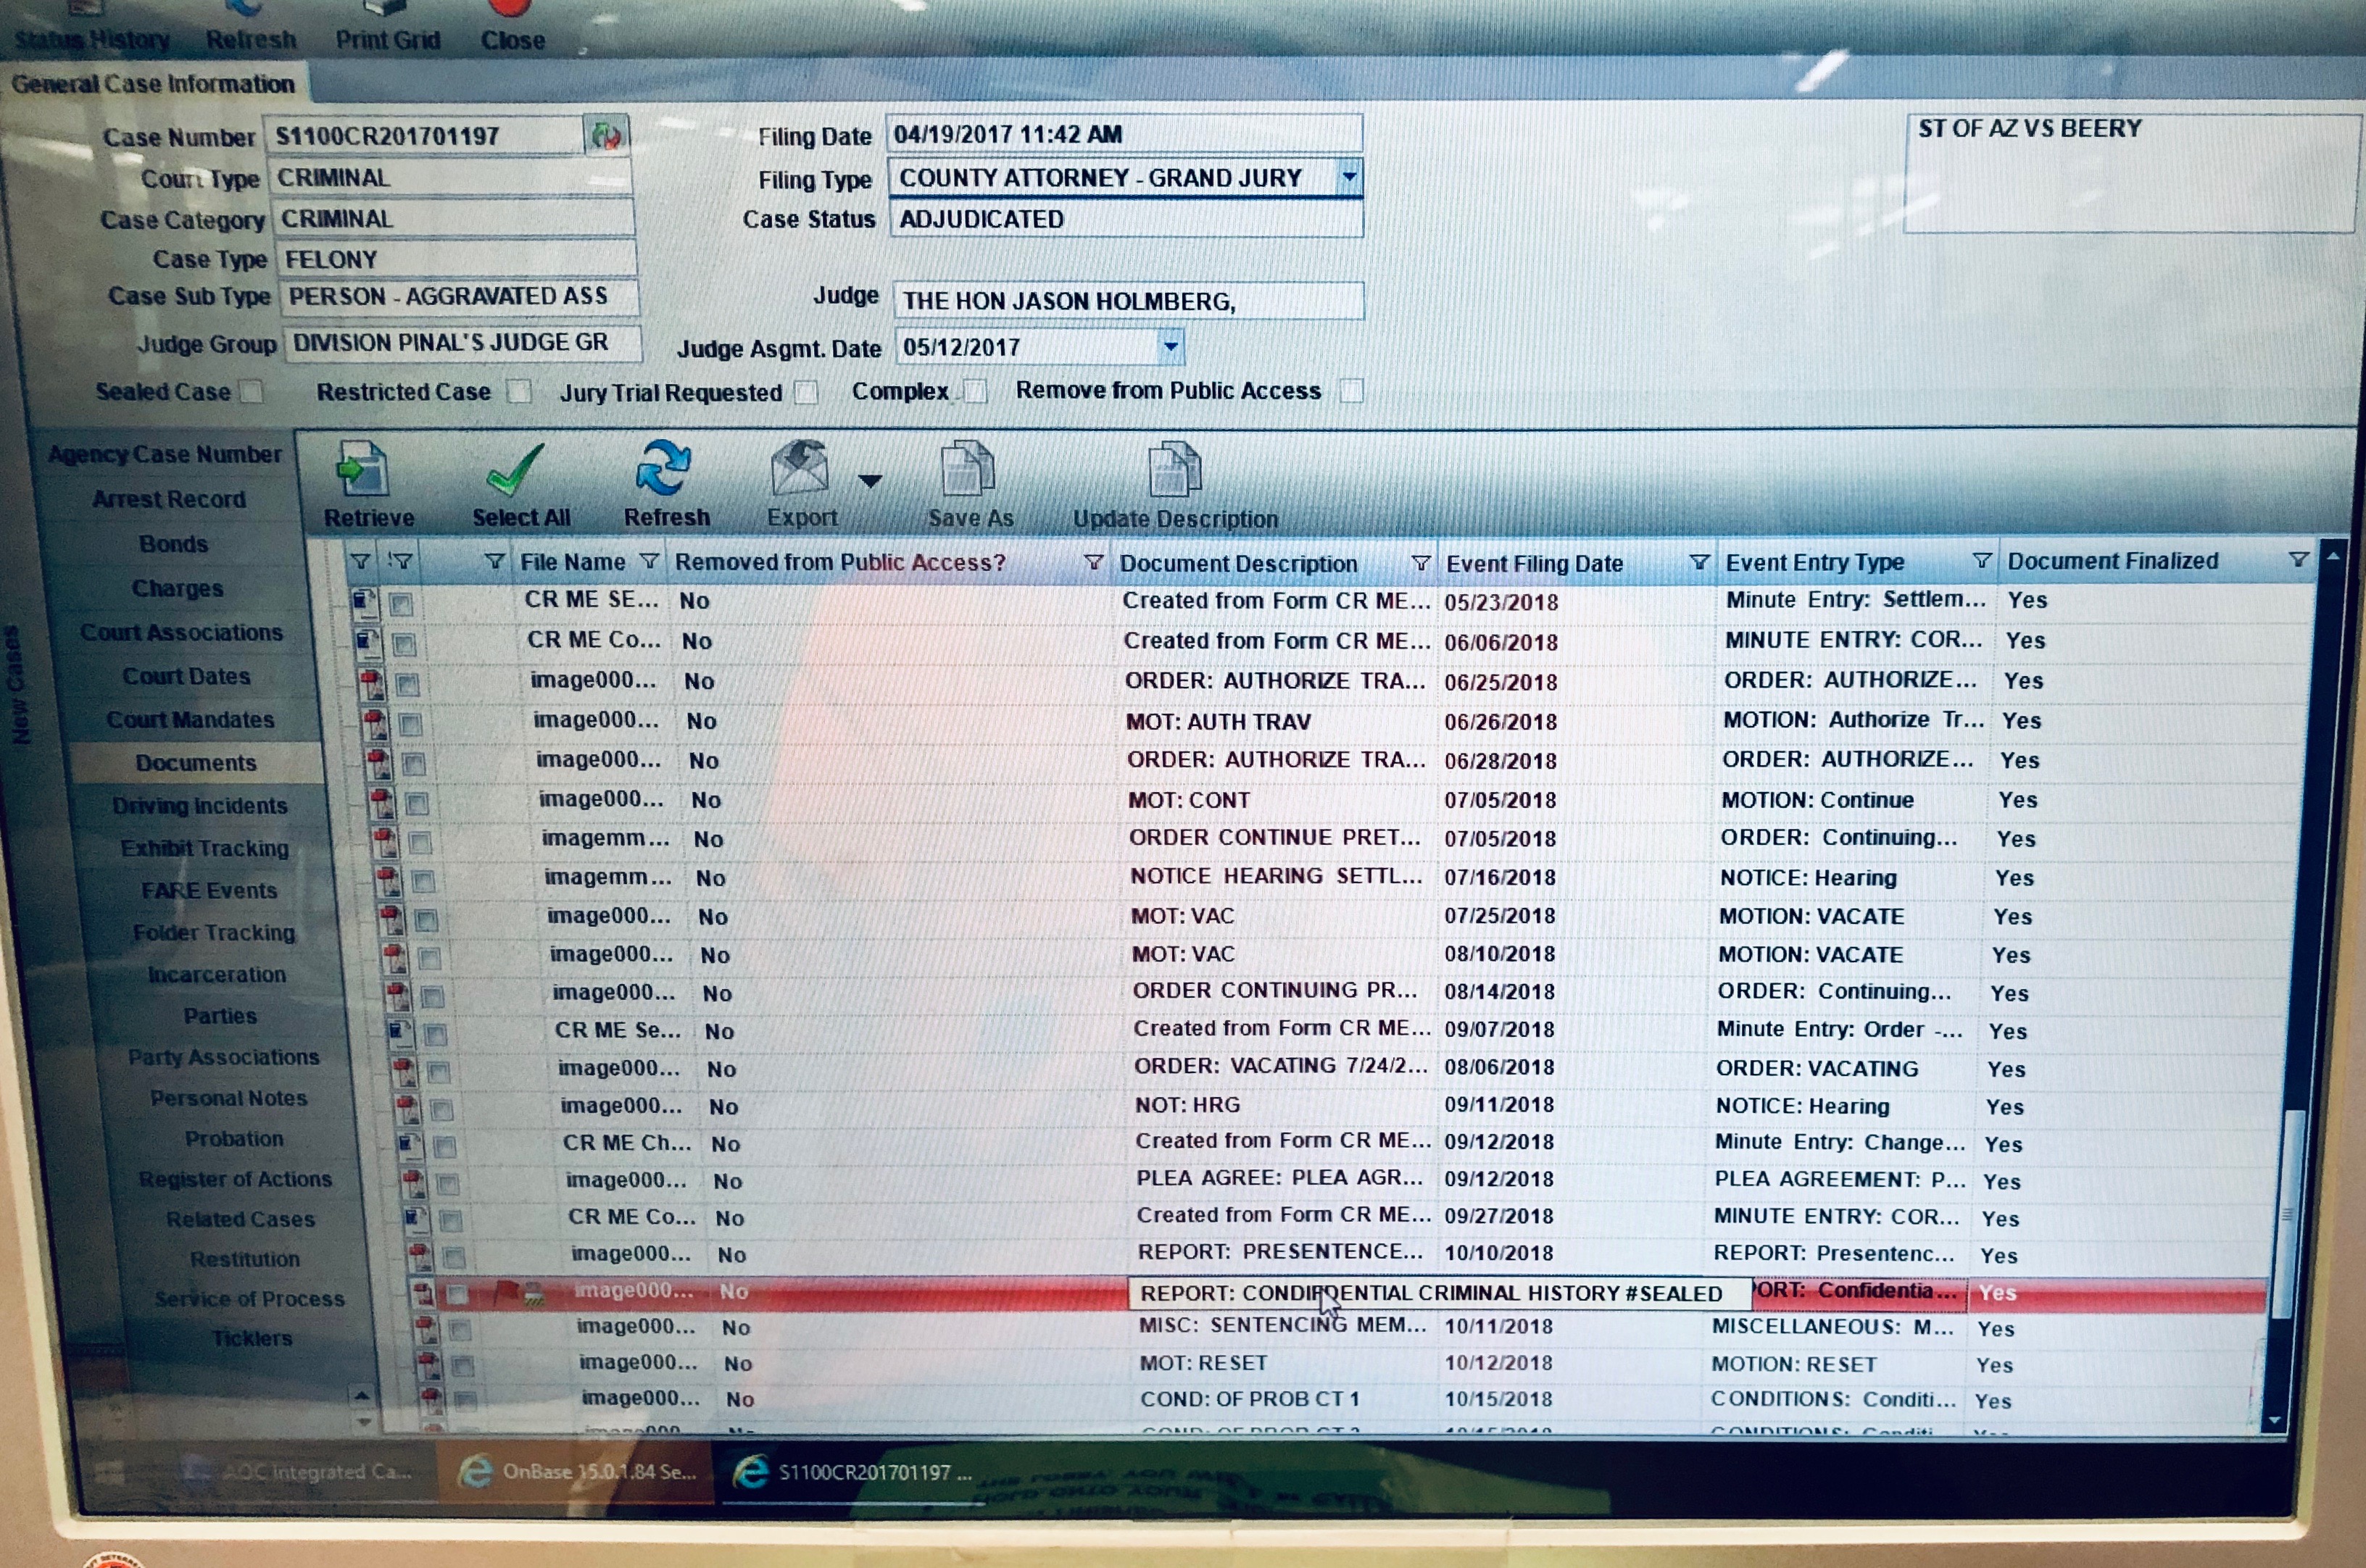Open Register of Actions in sidebar
Image resolution: width=2366 pixels, height=1568 pixels.
[235, 1179]
